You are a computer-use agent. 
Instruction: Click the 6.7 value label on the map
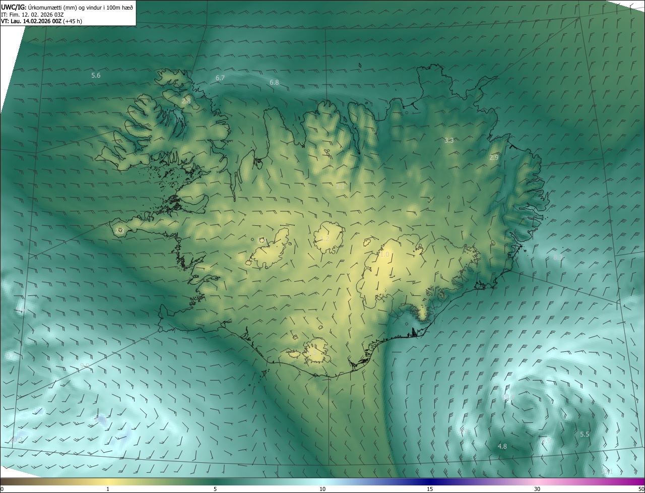pos(220,78)
